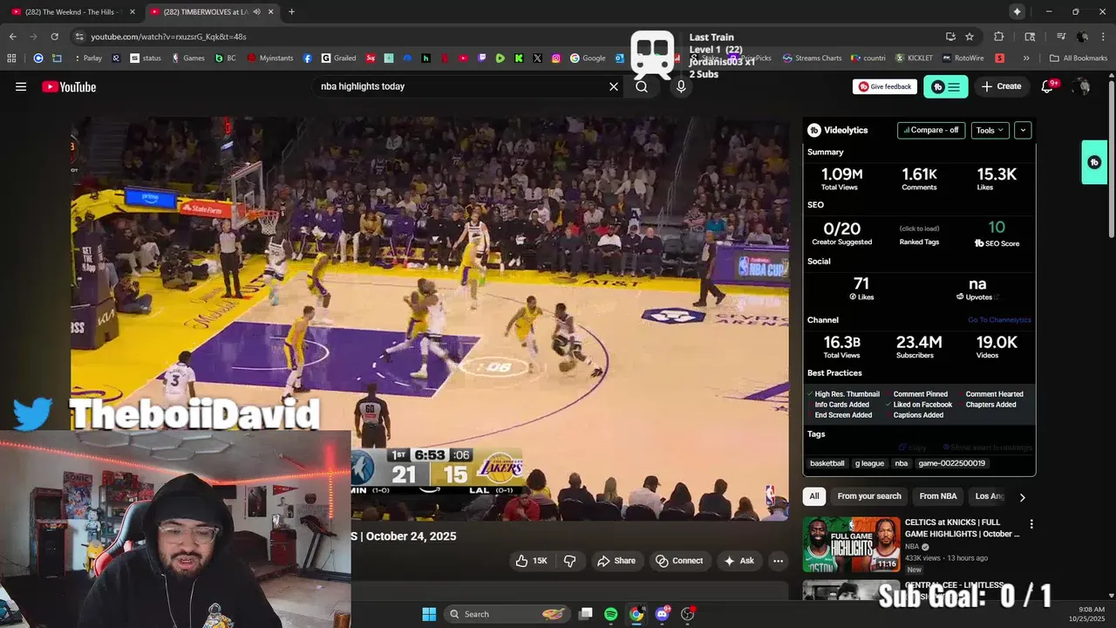Collapse the Videolytics panel with the chevron
Screen dimensions: 1116x628
pyautogui.click(x=1023, y=130)
